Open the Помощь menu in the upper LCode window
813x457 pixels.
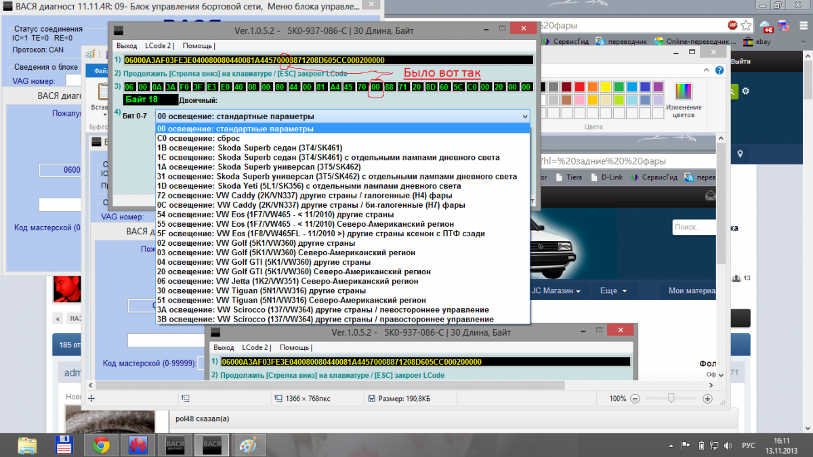[x=199, y=46]
